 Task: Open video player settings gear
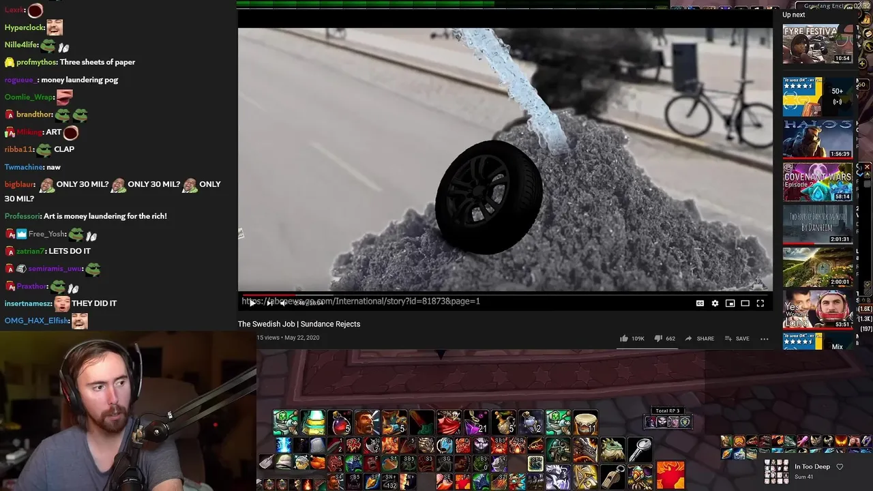tap(715, 303)
